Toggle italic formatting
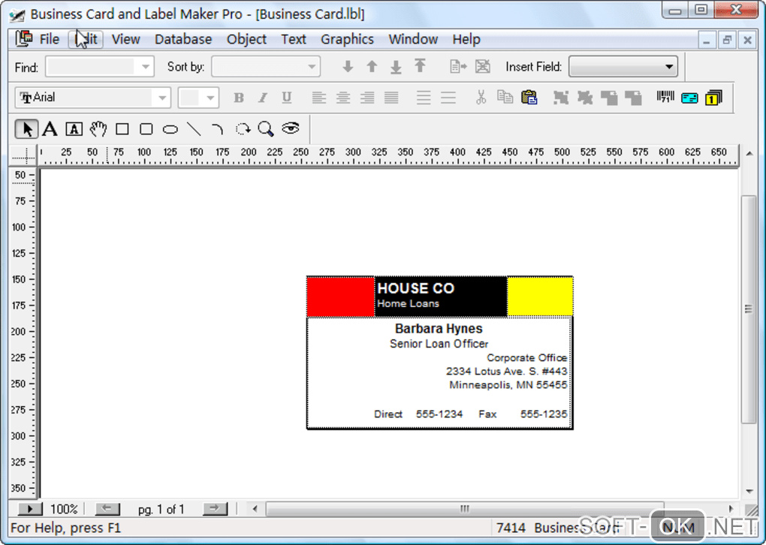The width and height of the screenshot is (766, 545). 262,98
